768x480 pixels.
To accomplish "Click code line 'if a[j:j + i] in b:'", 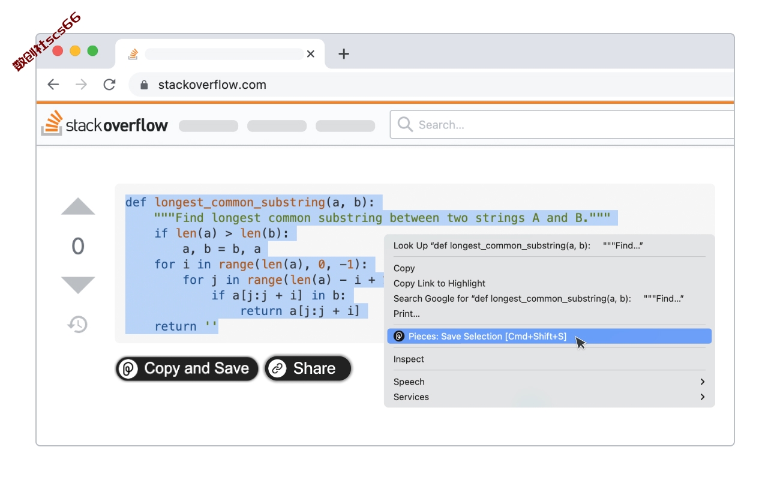I will click(x=279, y=295).
